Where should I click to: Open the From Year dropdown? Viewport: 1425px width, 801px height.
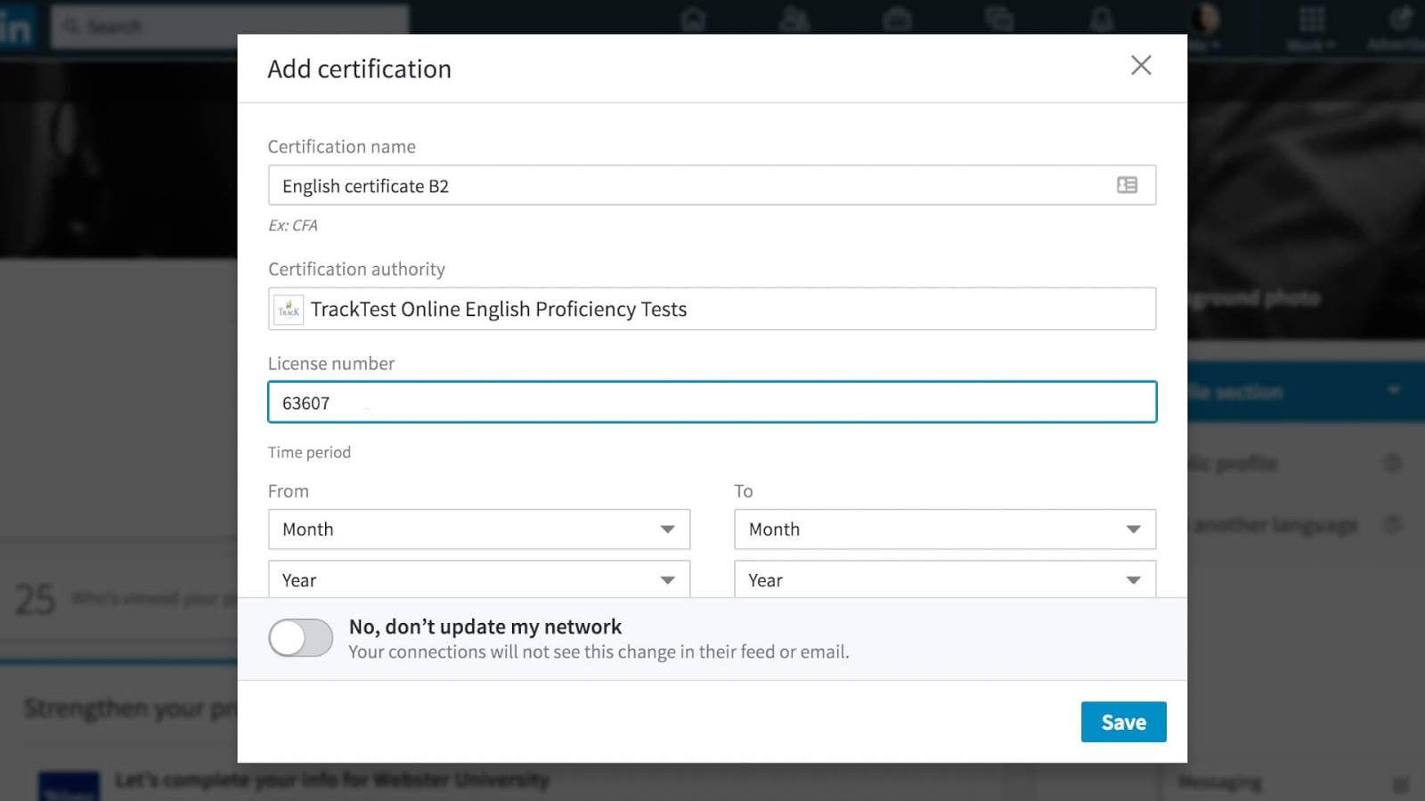[479, 579]
